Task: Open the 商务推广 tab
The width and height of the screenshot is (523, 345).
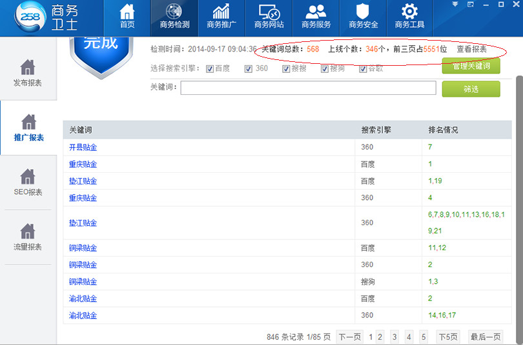Action: (221, 17)
